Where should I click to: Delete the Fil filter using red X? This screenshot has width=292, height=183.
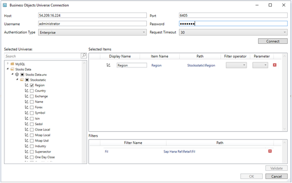(270, 151)
